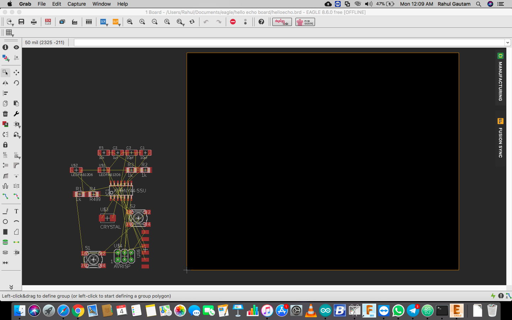This screenshot has height=320, width=512.
Task: Toggle the Lock tool
Action: click(5, 145)
